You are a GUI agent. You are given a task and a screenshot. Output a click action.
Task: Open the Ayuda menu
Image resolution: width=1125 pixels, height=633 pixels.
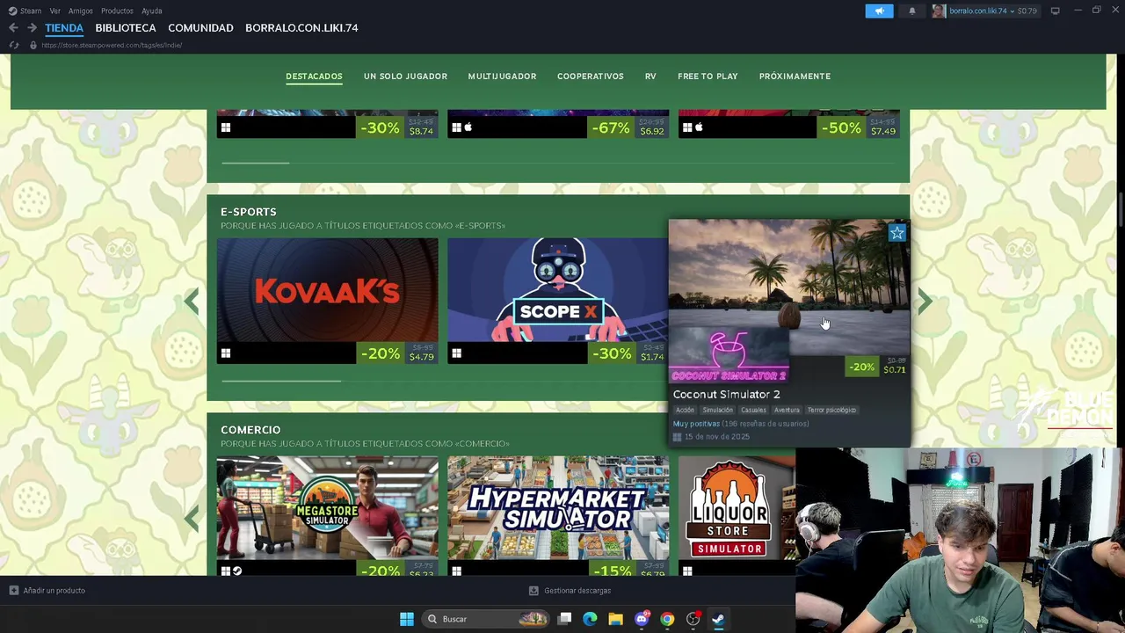tap(152, 11)
